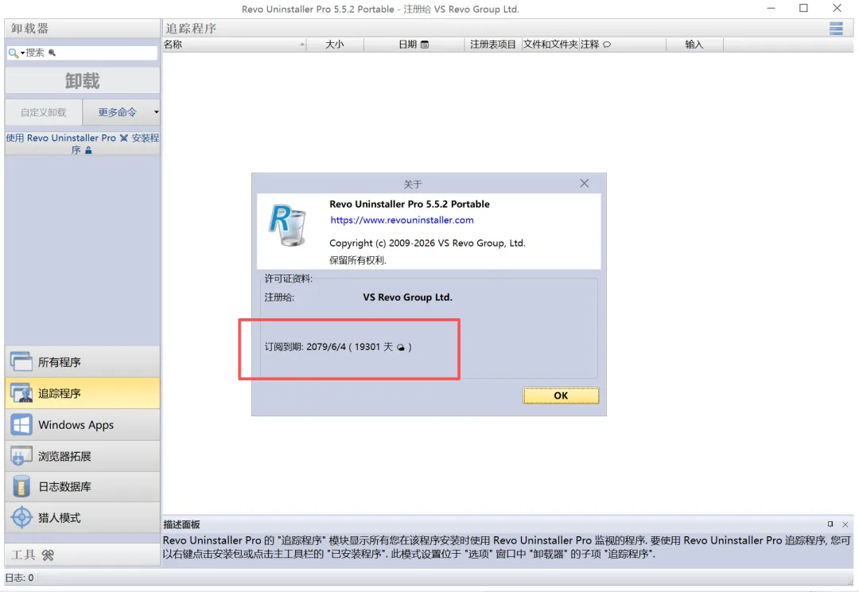Select 所有程序 in the sidebar
859x592 pixels.
pyautogui.click(x=83, y=362)
